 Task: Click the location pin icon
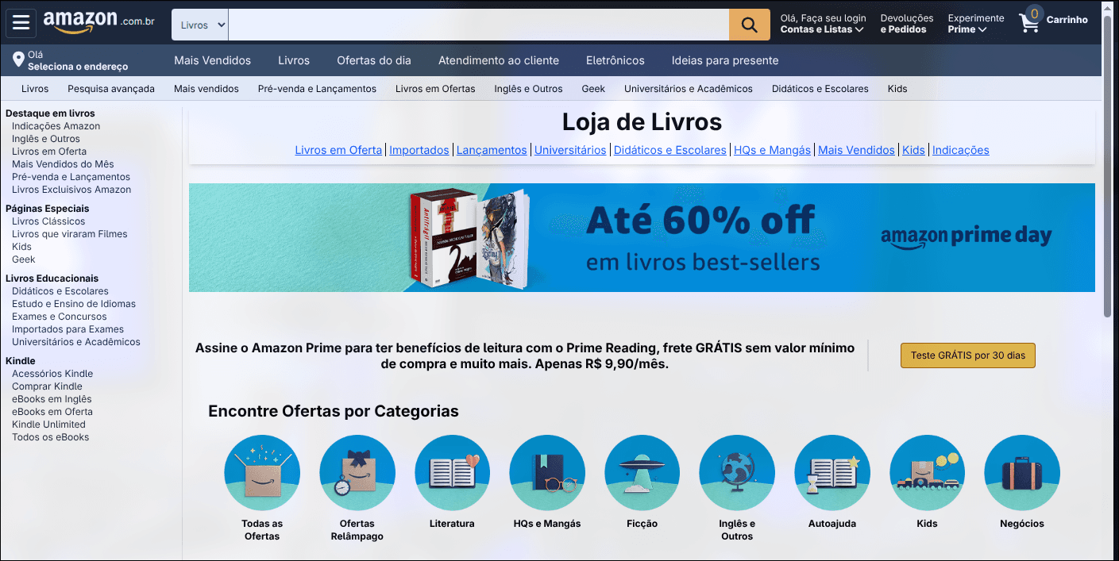(x=18, y=60)
